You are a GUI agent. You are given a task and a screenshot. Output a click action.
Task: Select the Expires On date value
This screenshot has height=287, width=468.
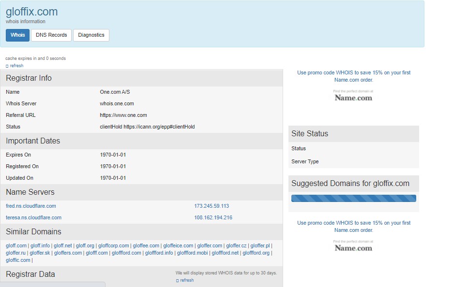[113, 155]
